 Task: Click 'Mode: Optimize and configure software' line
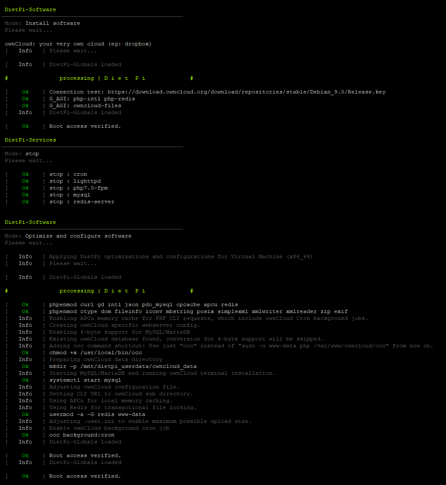tap(68, 236)
